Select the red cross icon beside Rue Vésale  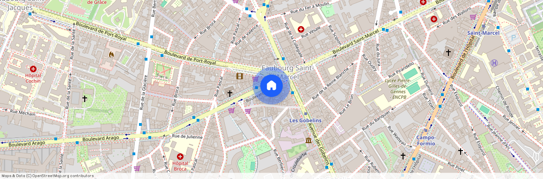coord(301,30)
